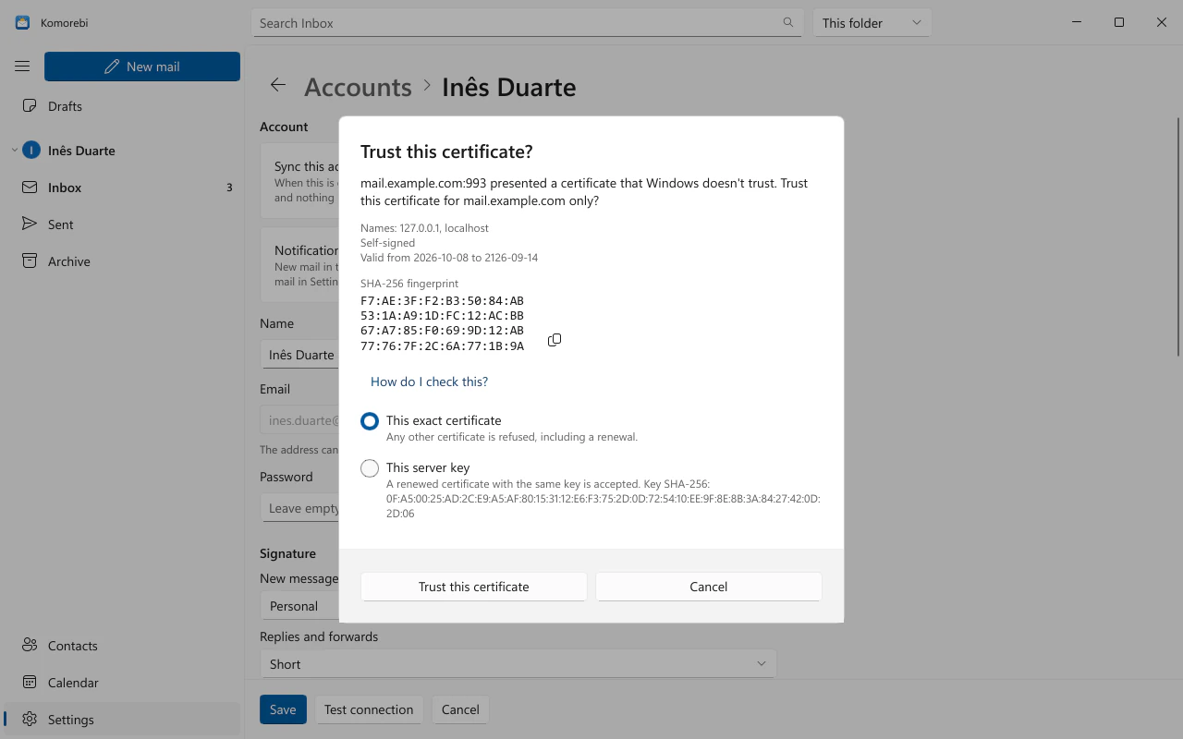Click the Komorebi app icon
Viewport: 1183px width, 739px height.
pyautogui.click(x=22, y=22)
